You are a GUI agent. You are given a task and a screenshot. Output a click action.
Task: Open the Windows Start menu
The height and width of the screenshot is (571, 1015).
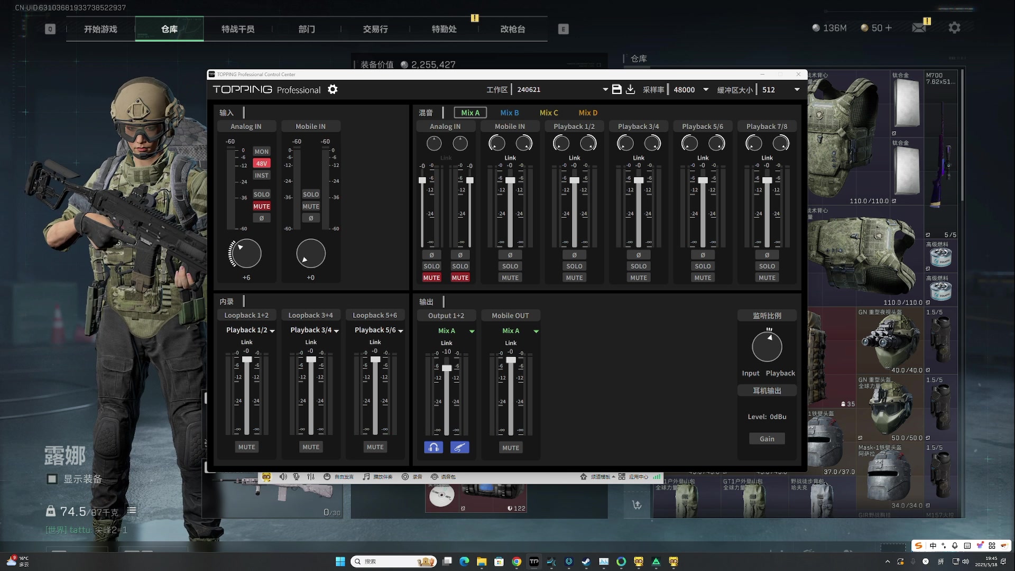340,561
